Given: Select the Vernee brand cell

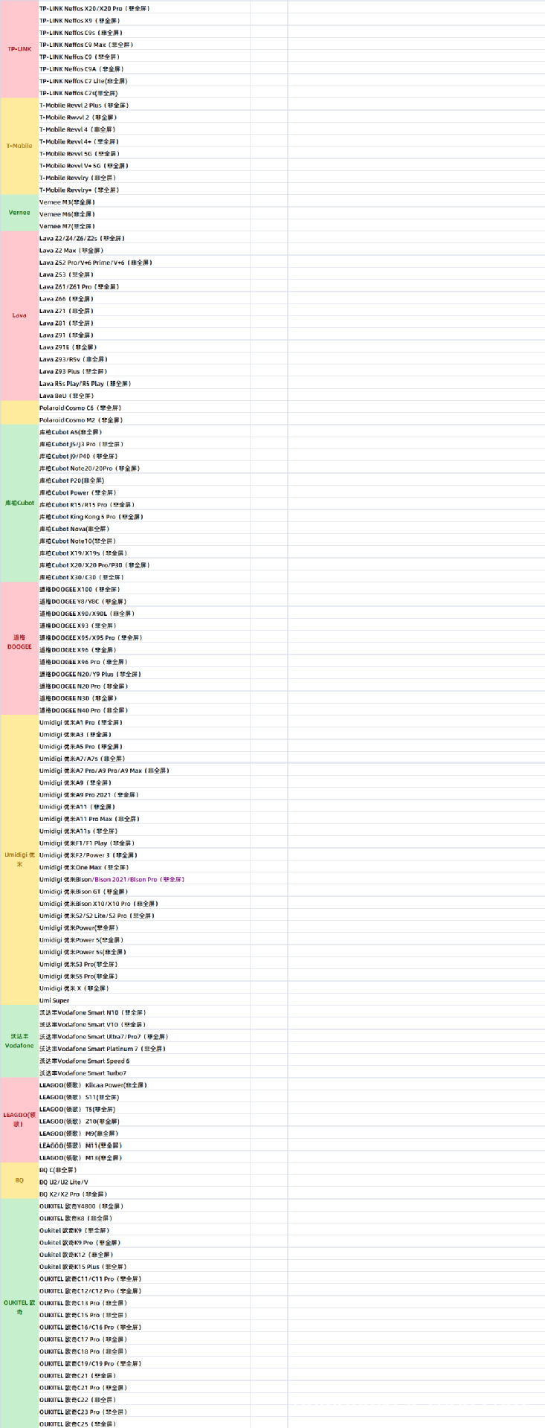Looking at the screenshot, I should [19, 213].
